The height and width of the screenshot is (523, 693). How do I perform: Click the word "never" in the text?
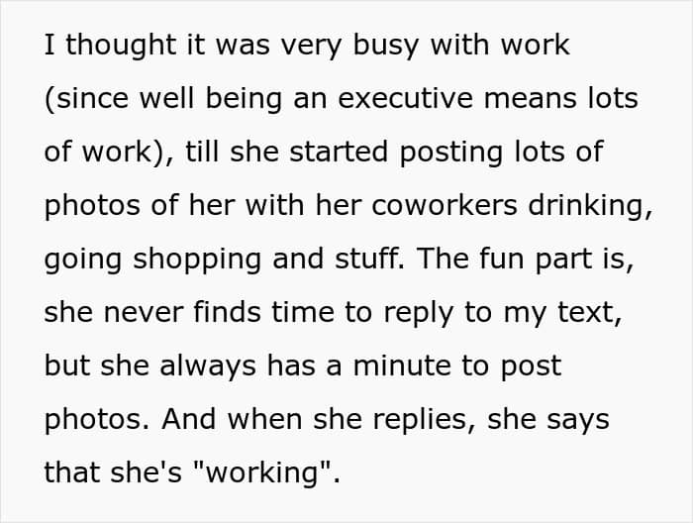(144, 313)
